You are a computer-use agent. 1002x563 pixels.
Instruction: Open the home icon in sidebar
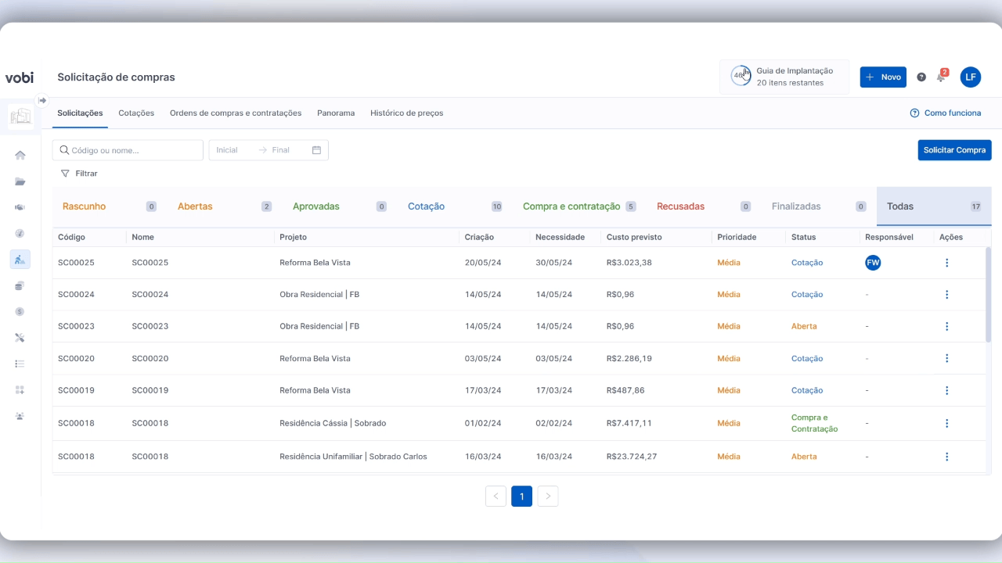(20, 156)
